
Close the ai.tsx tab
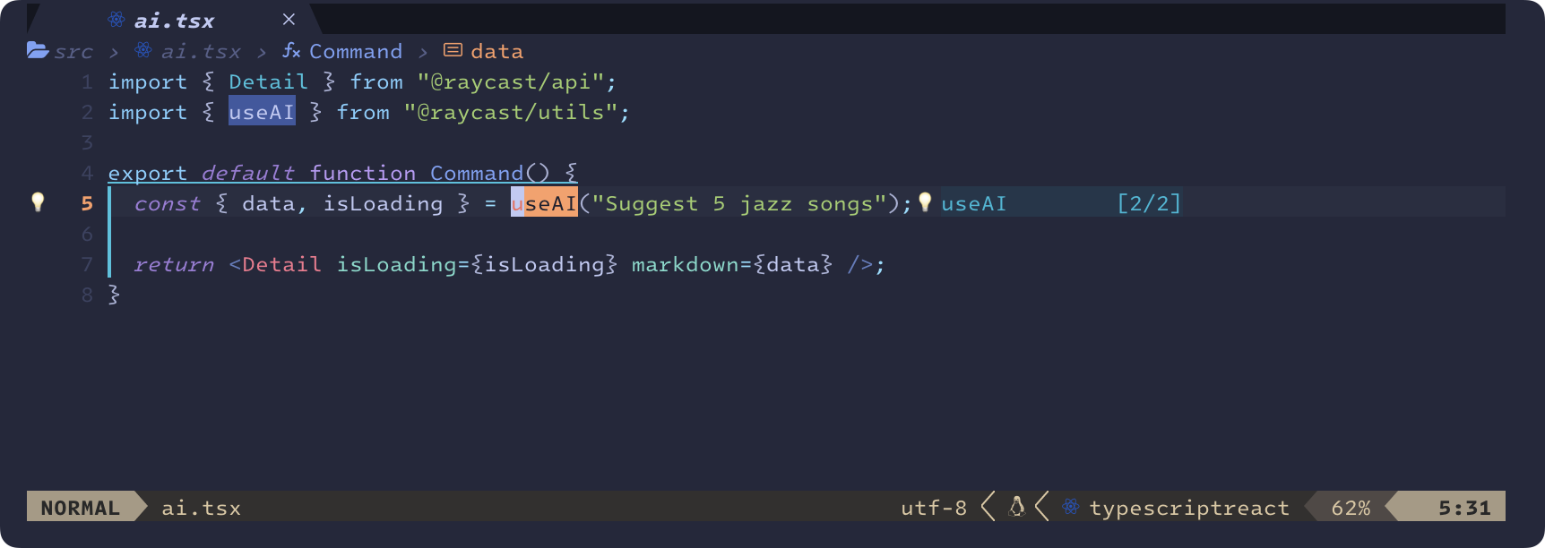(289, 20)
